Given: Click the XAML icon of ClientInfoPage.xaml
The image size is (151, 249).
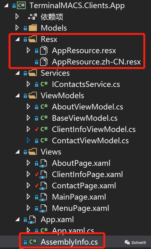Looking at the screenshot, I should [x=43, y=175].
